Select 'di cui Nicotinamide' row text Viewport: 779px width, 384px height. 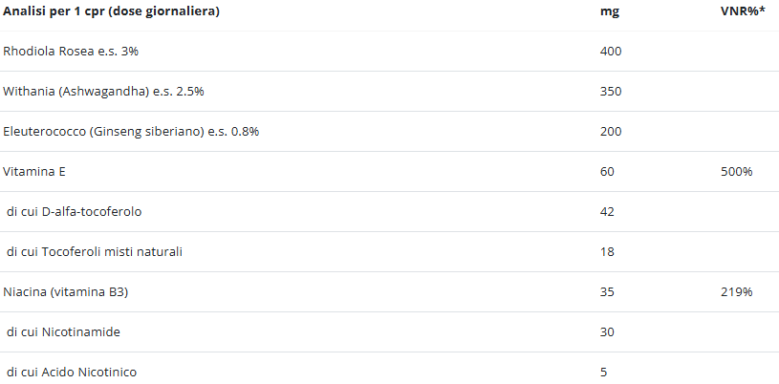click(63, 332)
